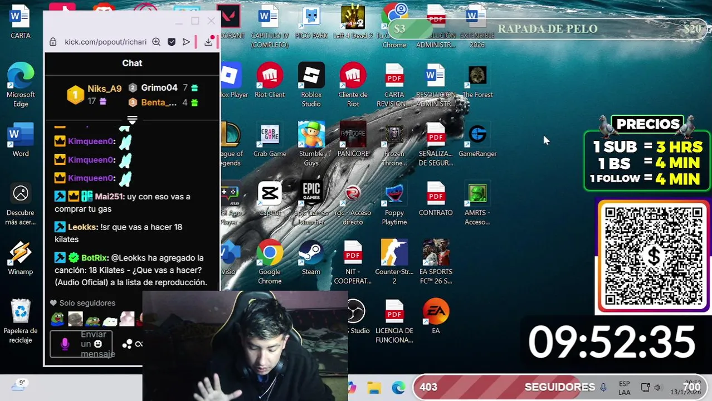Open the rgc - Acceso directo shortcut

click(x=353, y=203)
